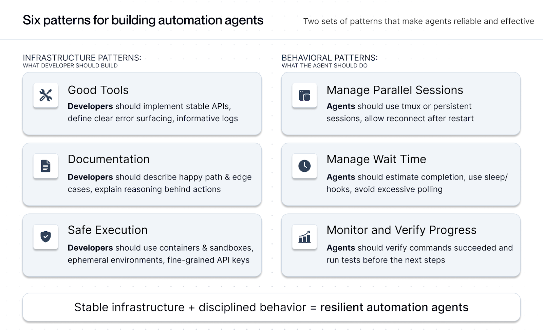The width and height of the screenshot is (543, 336).
Task: Click the bold Agents text under Manage Wait Time
Action: (x=340, y=177)
